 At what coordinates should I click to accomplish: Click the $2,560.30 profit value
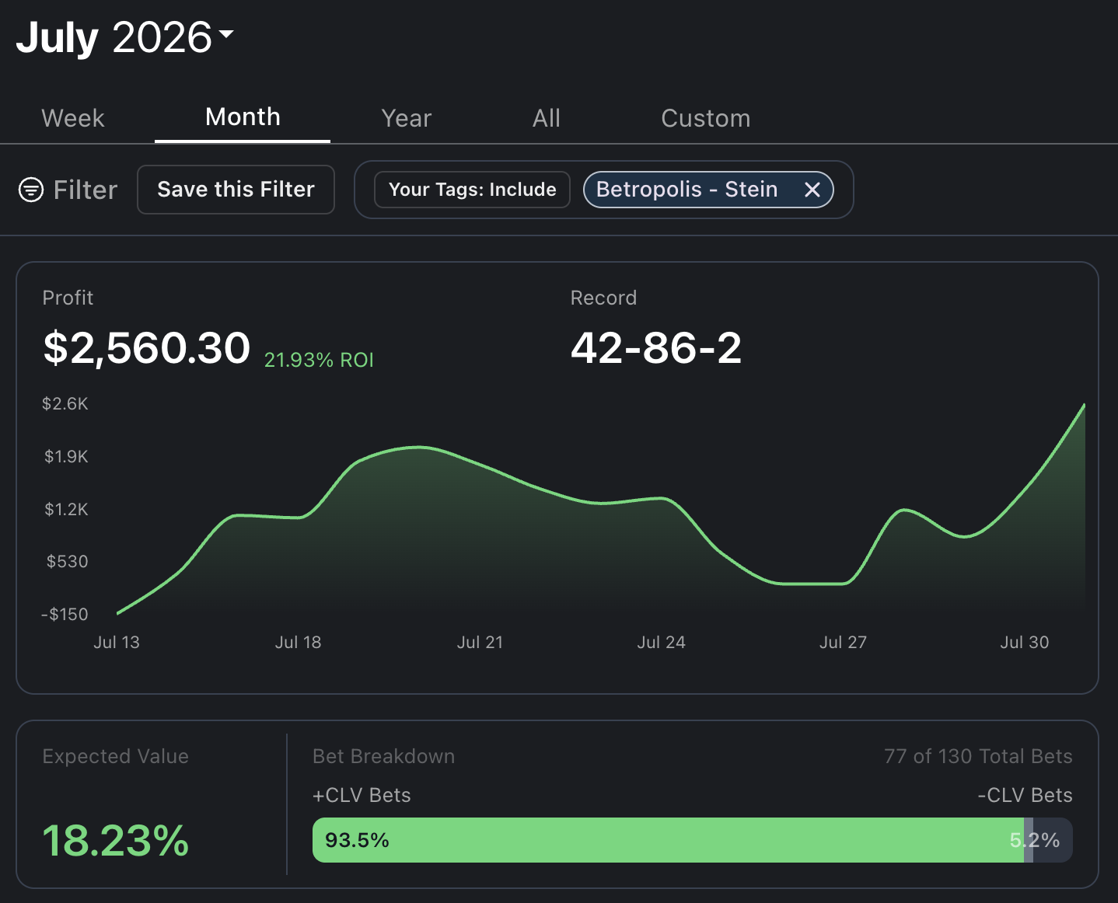[x=147, y=347]
